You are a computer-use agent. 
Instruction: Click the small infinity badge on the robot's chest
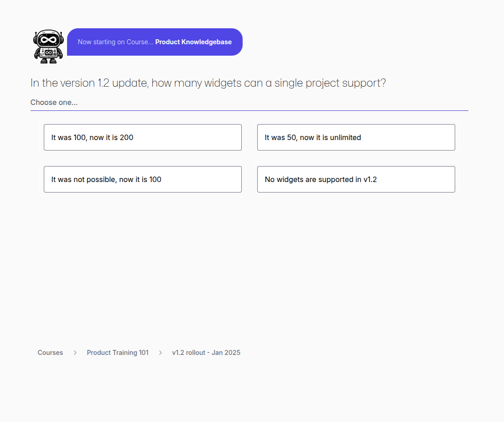48,53
